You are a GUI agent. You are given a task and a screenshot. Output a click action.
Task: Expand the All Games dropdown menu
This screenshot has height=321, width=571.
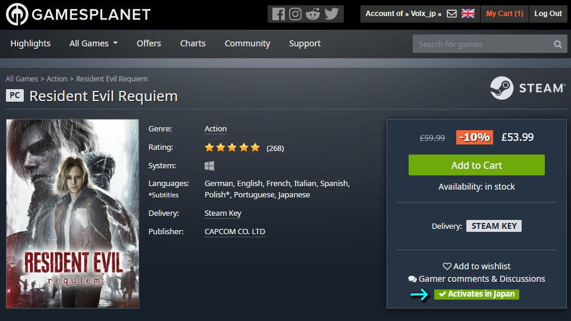[x=93, y=43]
